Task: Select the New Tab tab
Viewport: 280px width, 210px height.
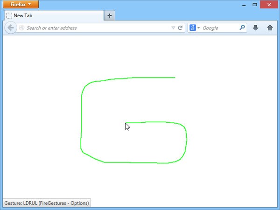Action: click(x=54, y=15)
